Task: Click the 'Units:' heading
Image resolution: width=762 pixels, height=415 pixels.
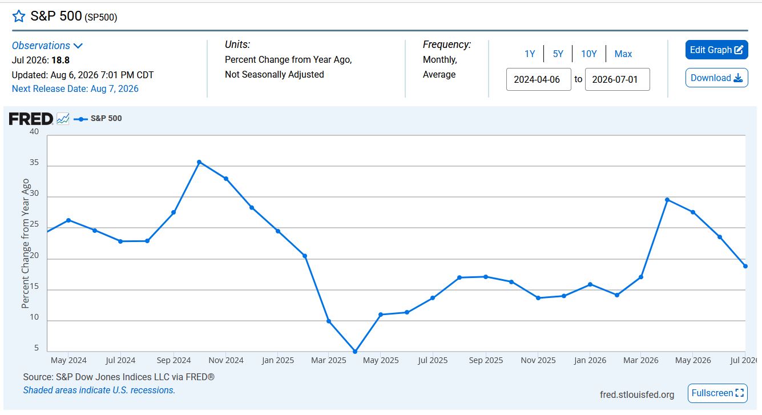Action: pos(237,45)
